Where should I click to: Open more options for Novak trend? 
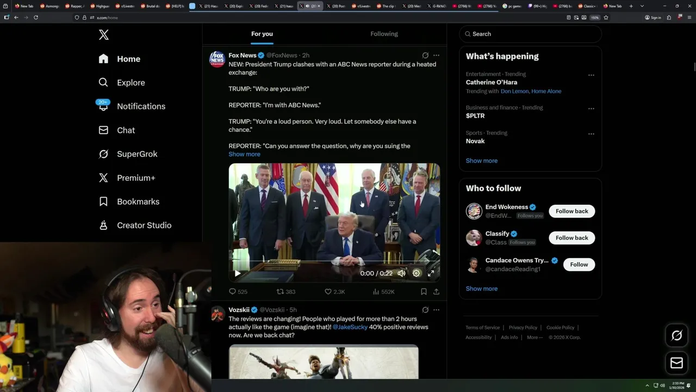(591, 133)
